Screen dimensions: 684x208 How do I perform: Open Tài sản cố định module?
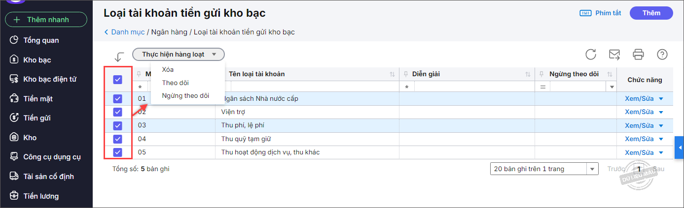48,177
